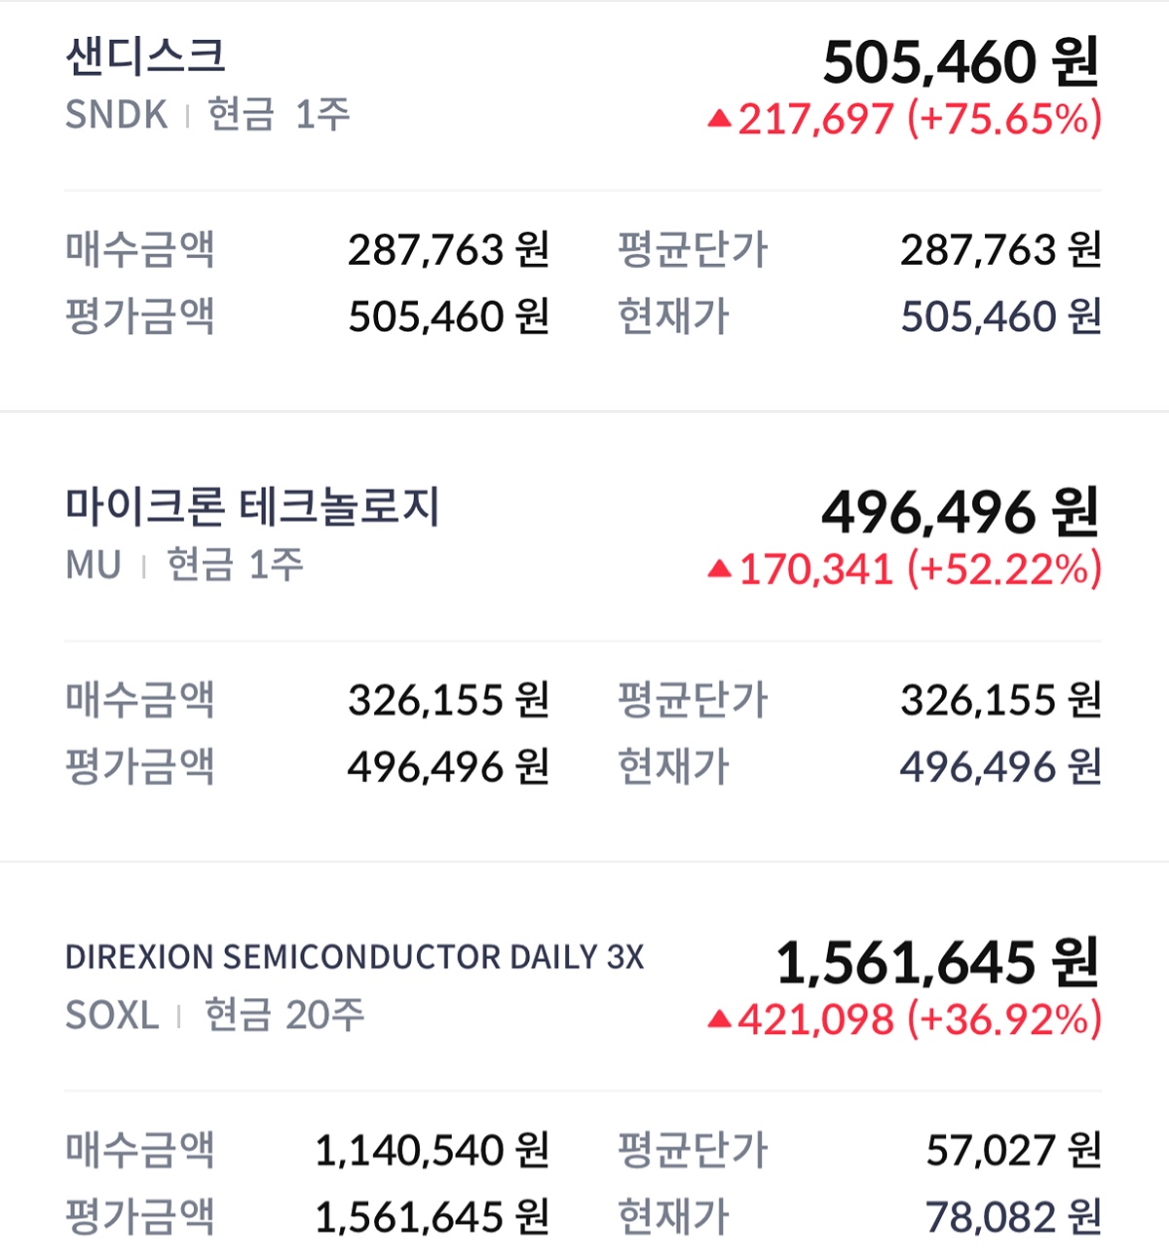
Task: Click SOXL average price 57,027 원
Action: (1013, 1151)
